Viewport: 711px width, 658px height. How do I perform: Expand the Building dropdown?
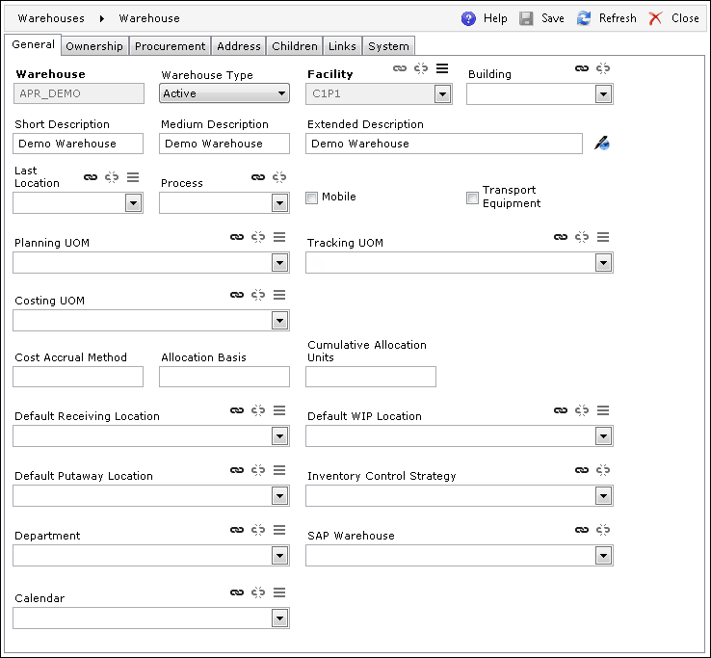(603, 94)
